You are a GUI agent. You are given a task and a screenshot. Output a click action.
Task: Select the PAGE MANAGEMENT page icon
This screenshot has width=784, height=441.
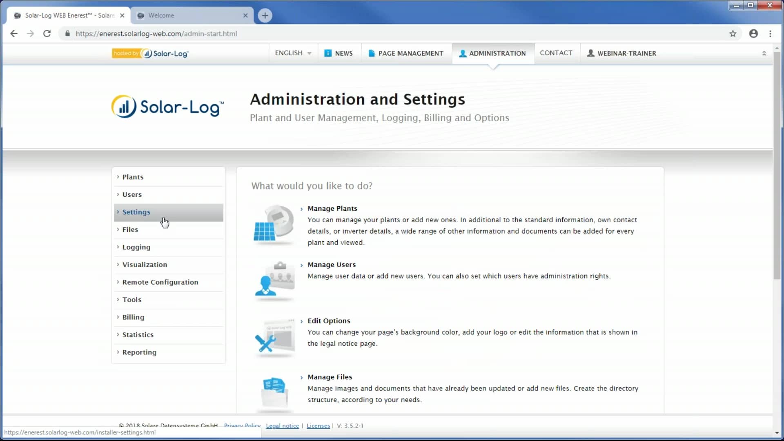372,53
